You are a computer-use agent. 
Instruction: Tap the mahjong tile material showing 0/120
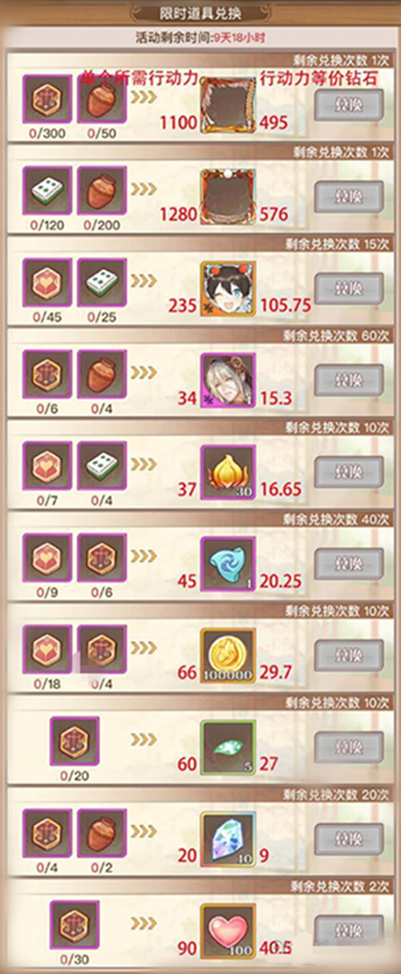(47, 191)
